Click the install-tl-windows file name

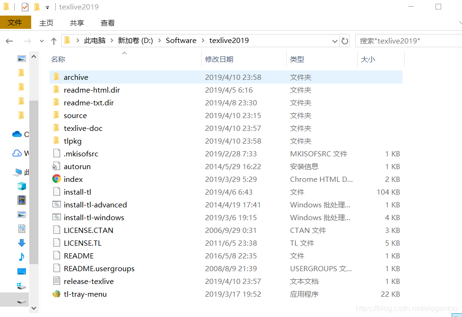94,217
